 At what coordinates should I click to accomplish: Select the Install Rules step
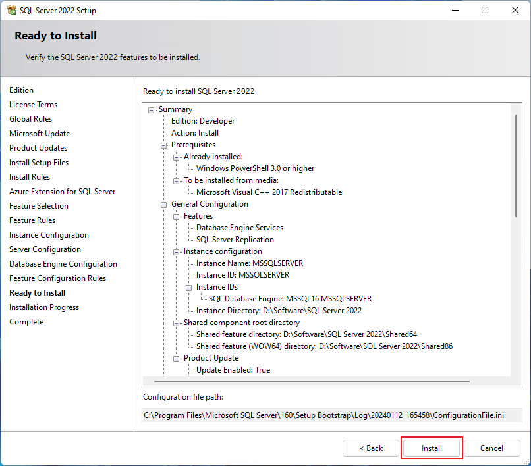click(x=30, y=177)
